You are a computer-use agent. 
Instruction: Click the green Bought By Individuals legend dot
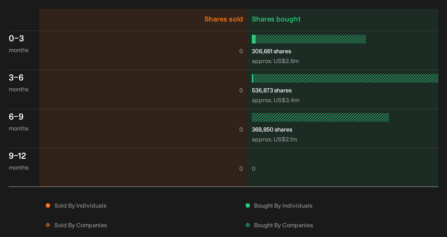[248, 205]
